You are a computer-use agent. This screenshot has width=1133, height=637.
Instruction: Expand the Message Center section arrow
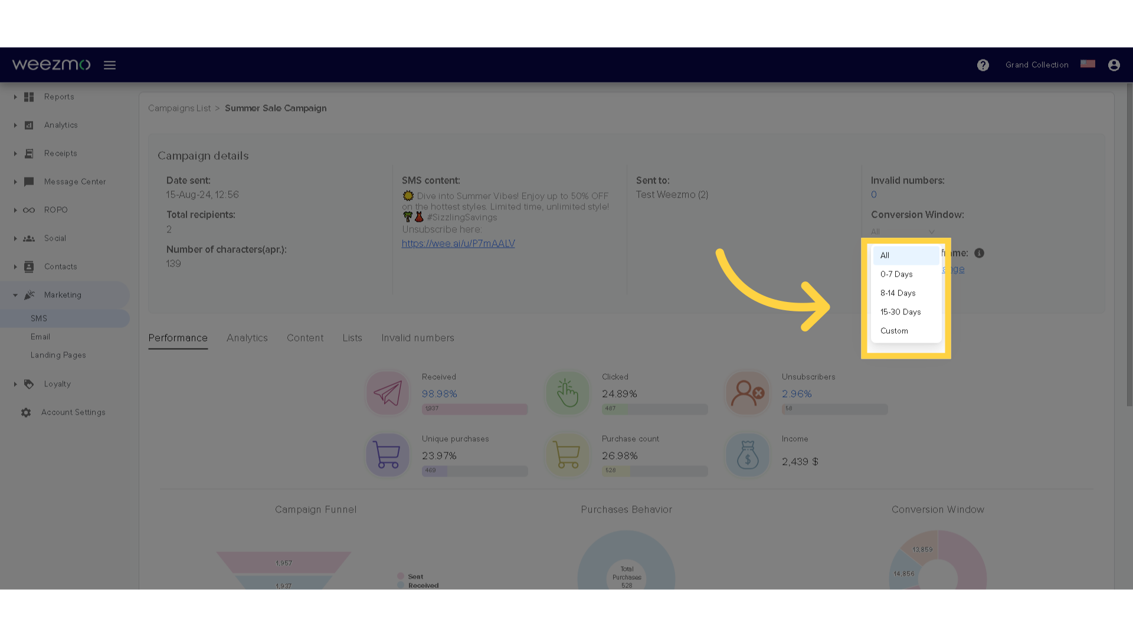pos(15,182)
